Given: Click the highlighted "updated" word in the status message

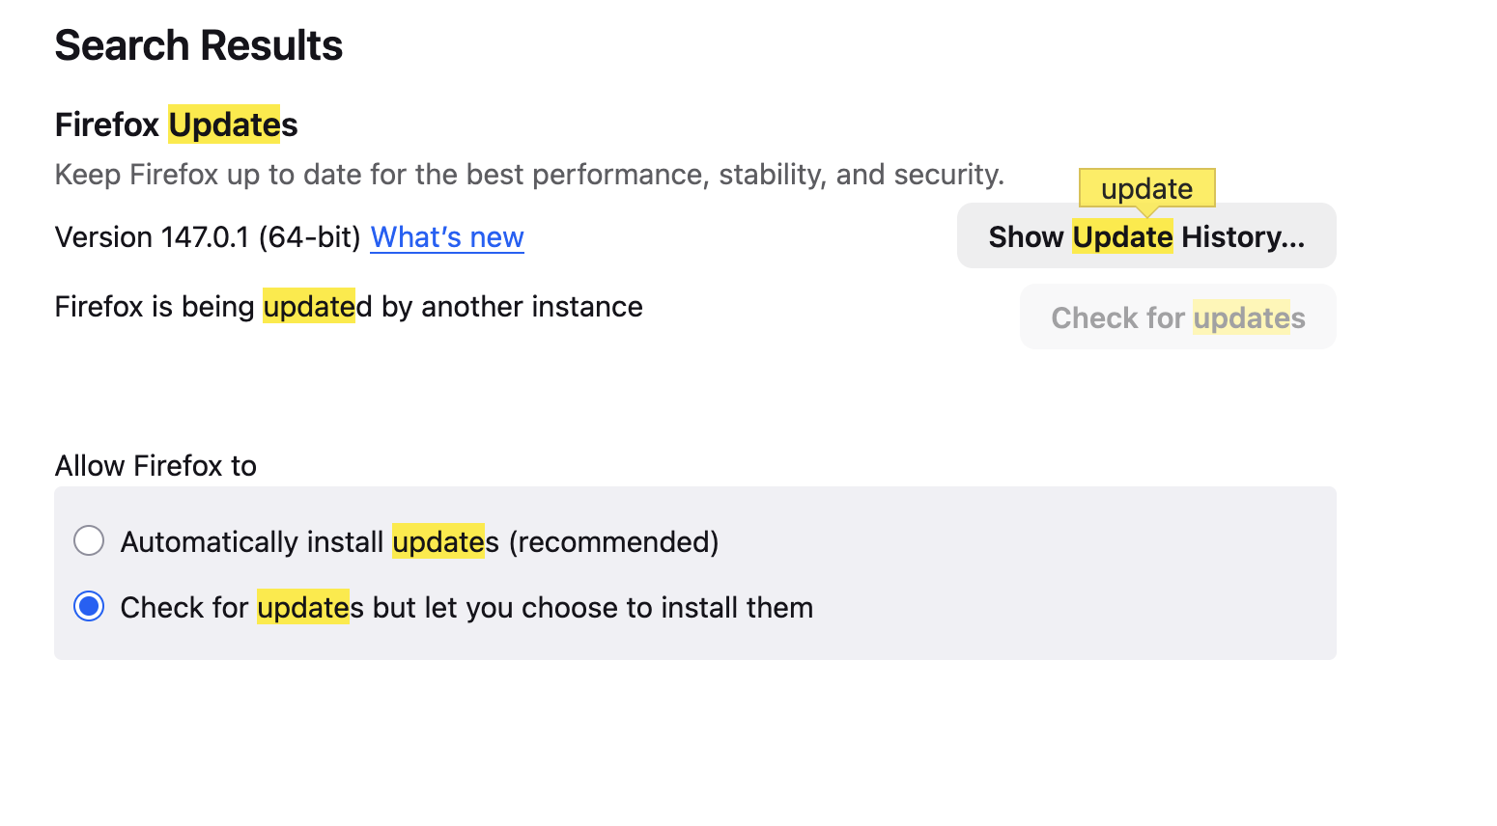Looking at the screenshot, I should [x=309, y=307].
